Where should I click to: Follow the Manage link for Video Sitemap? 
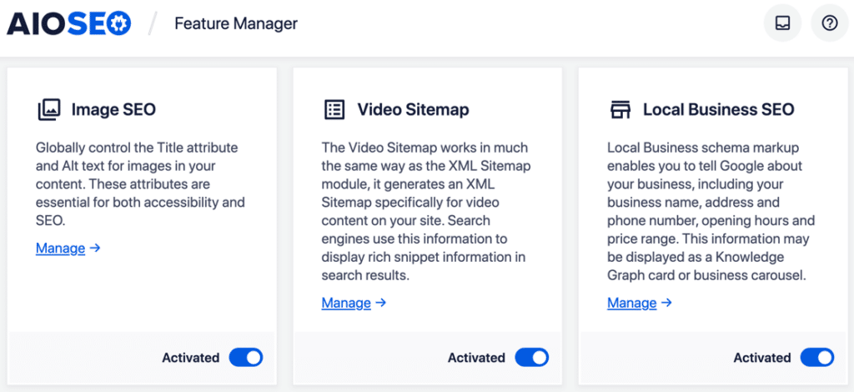(346, 303)
